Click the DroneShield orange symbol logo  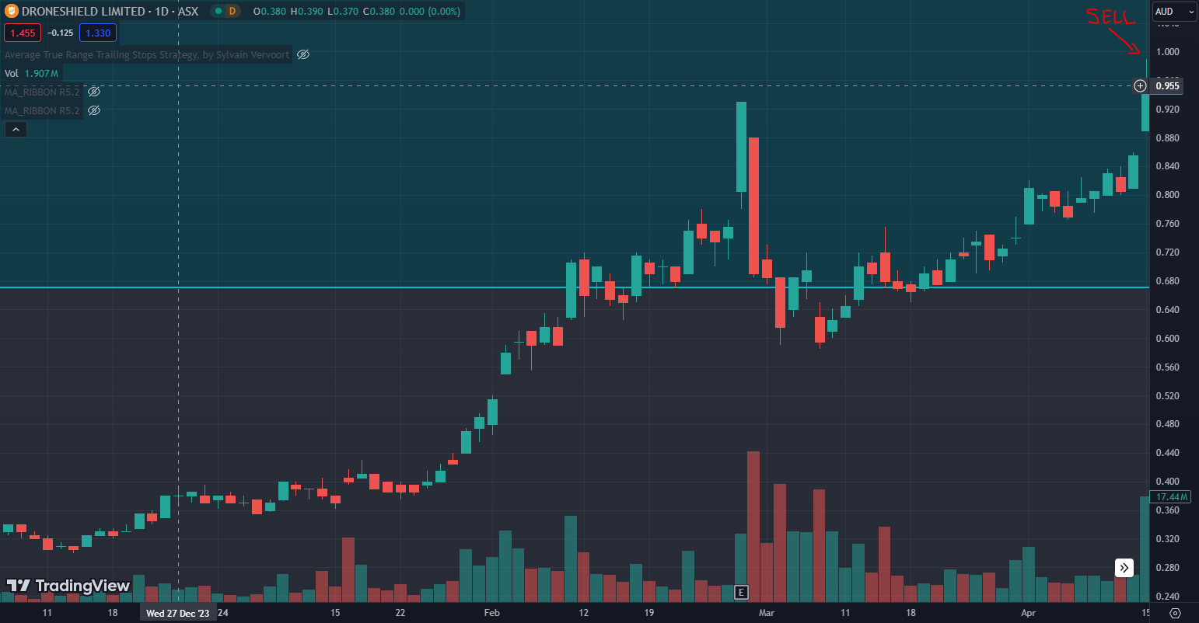[x=11, y=12]
